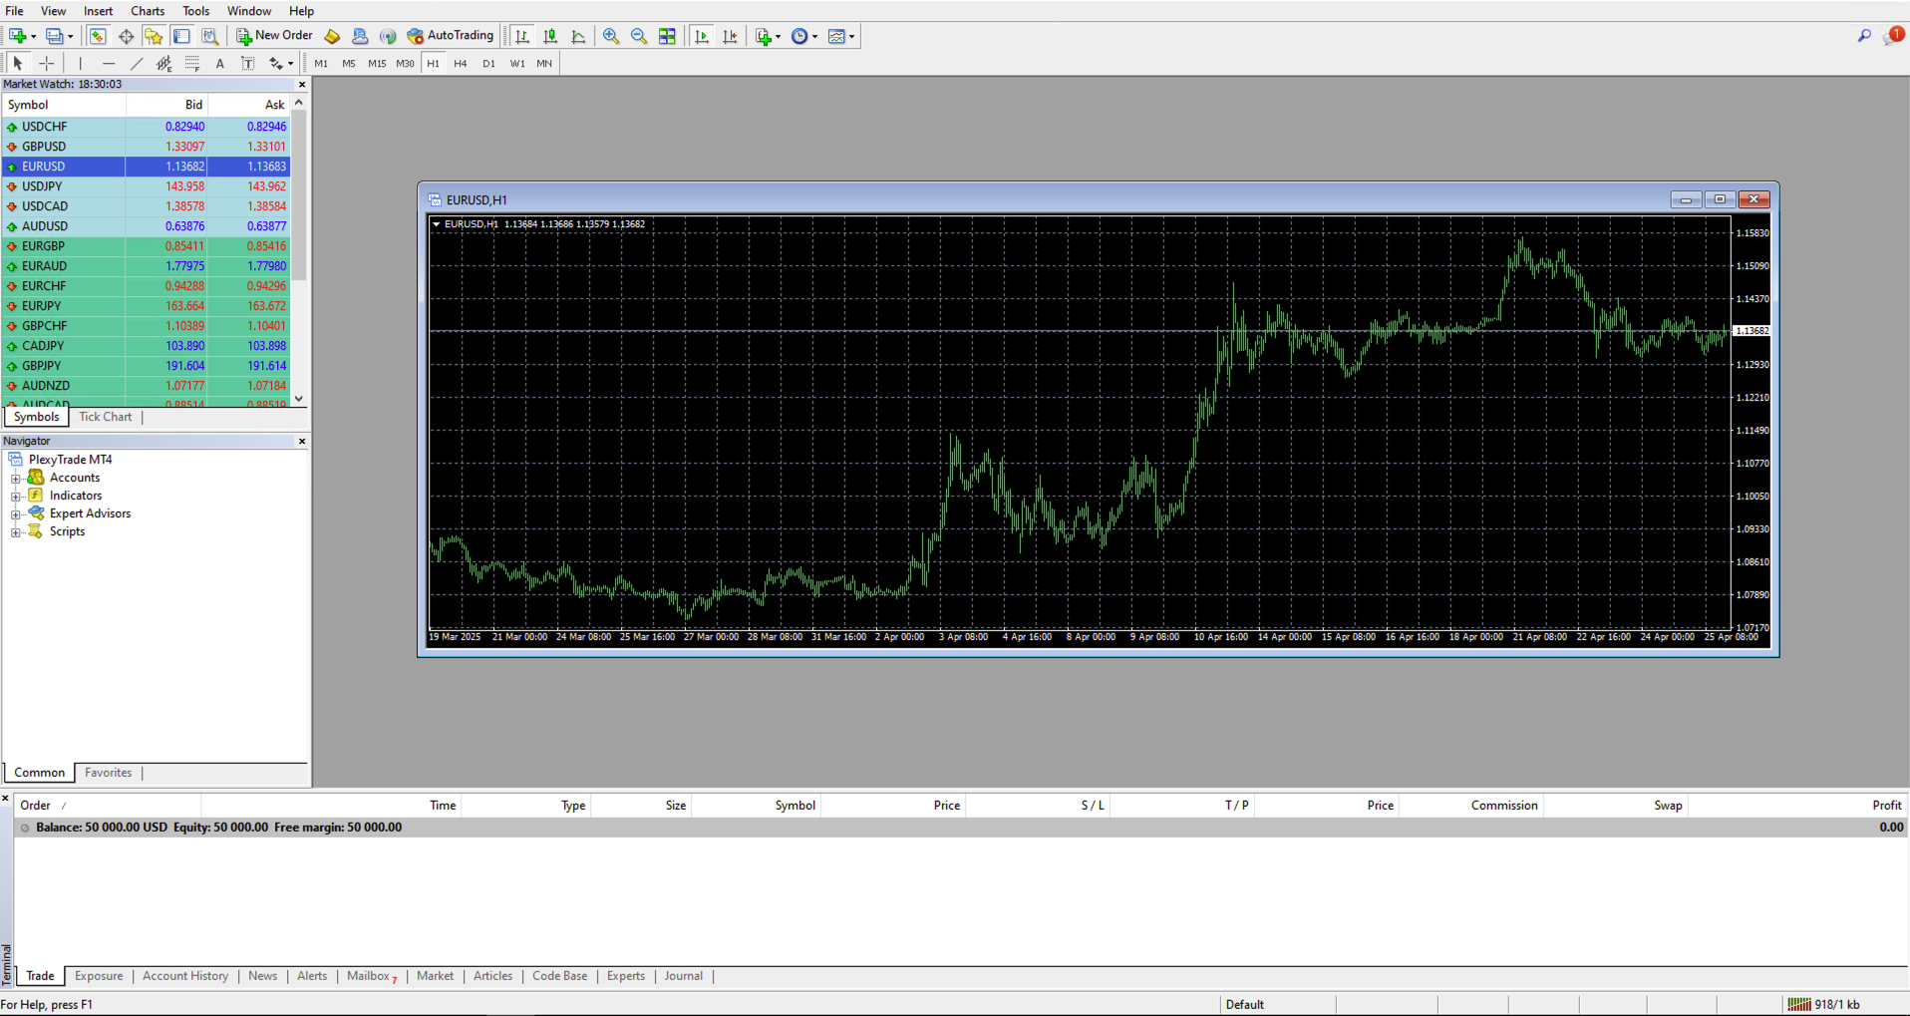Expand the Accounts tree node

tap(16, 479)
